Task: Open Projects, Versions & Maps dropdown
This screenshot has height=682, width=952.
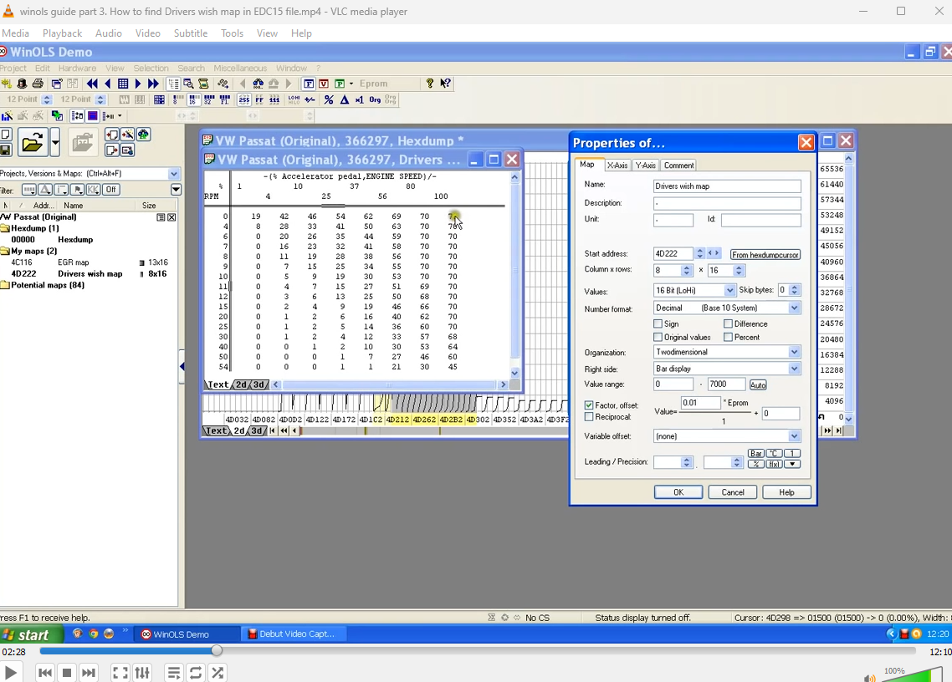Action: pos(174,174)
